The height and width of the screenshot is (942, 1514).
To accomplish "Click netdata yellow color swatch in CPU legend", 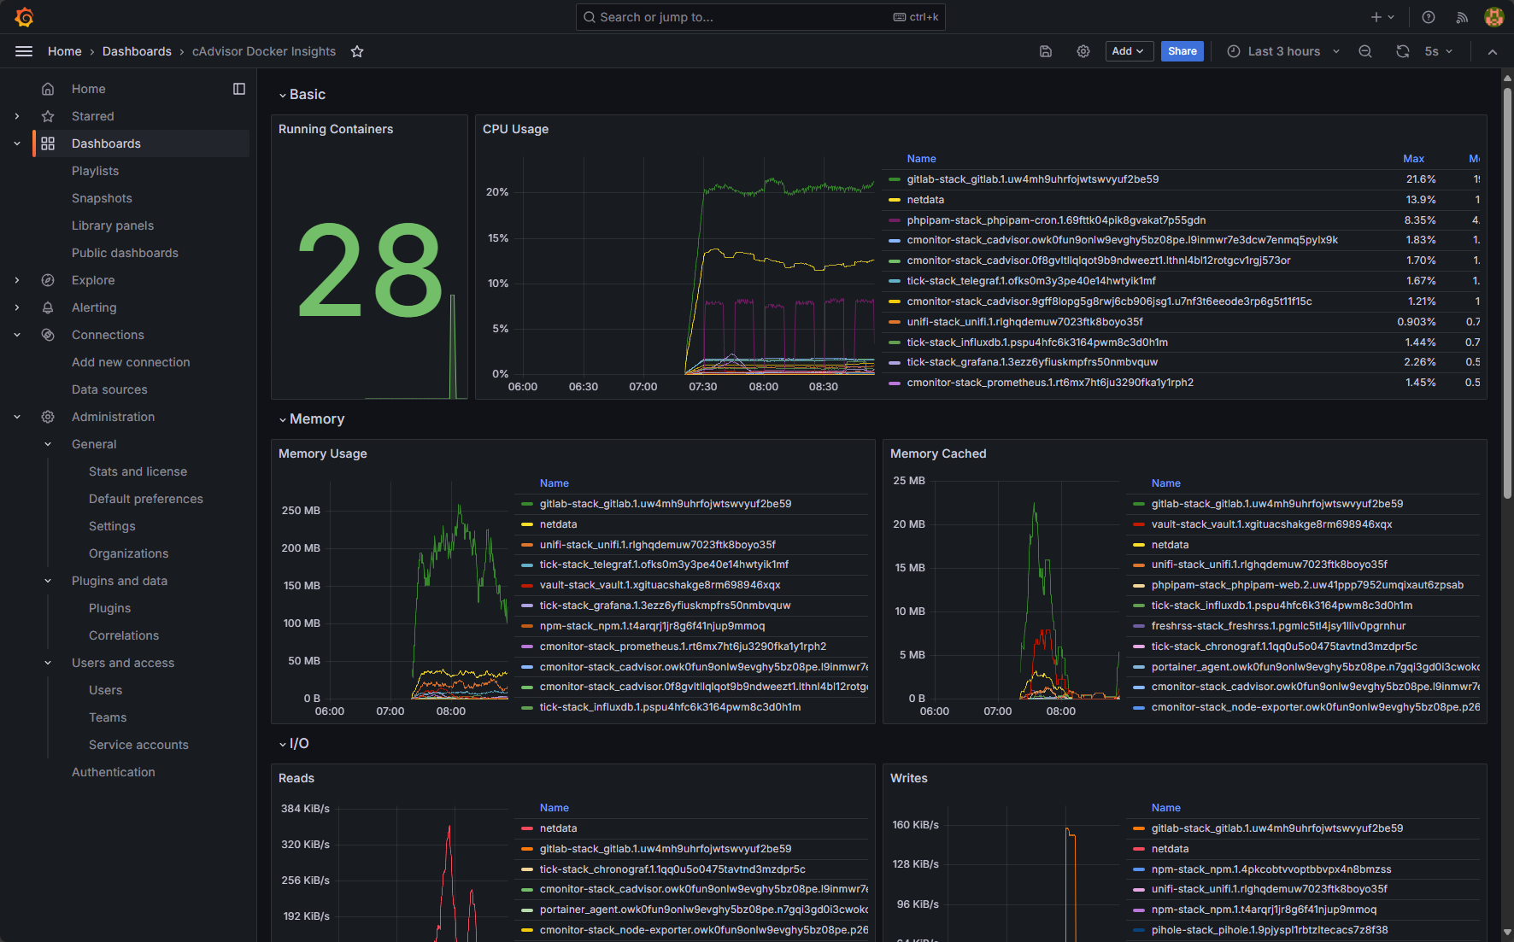I will tap(895, 200).
